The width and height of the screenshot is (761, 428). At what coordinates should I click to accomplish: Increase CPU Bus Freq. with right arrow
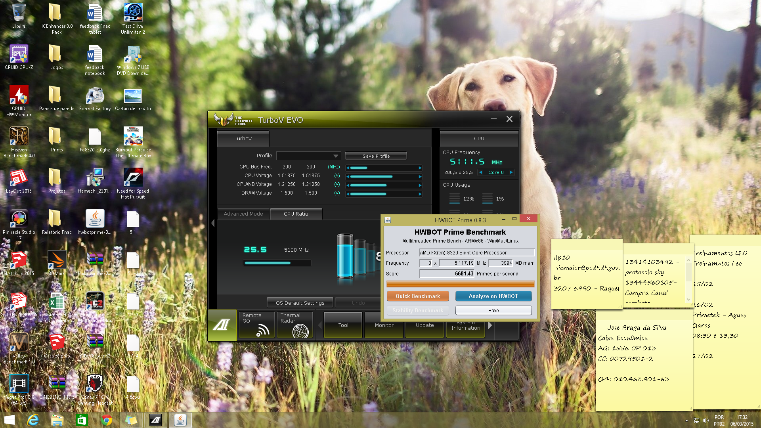[x=420, y=168]
